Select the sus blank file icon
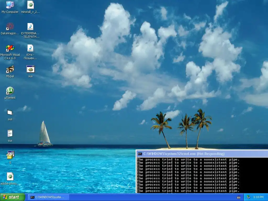Image resolution: width=268 pixels, height=201 pixels. [10, 115]
